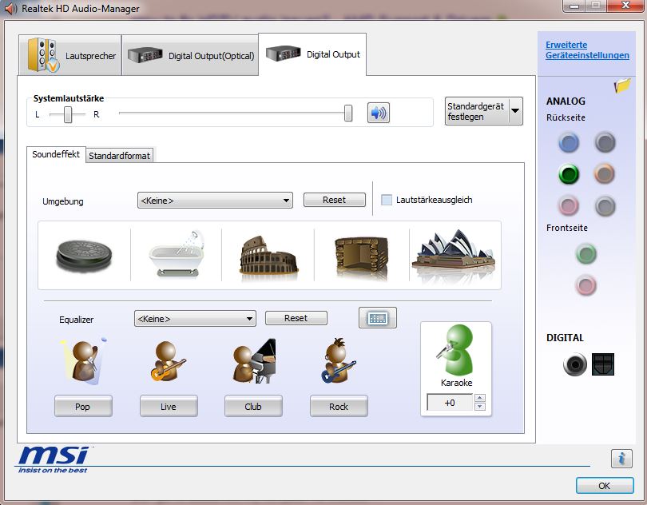
Task: Click the blue rear analog jack
Action: click(569, 143)
